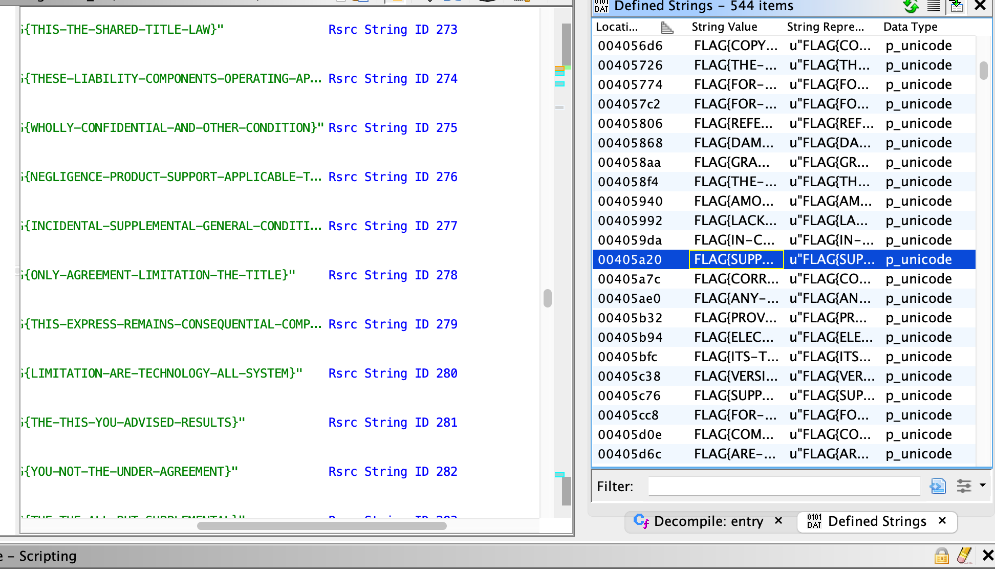Toggle the scroll lock icon in Scripting console
This screenshot has height=572, width=995.
tap(941, 556)
